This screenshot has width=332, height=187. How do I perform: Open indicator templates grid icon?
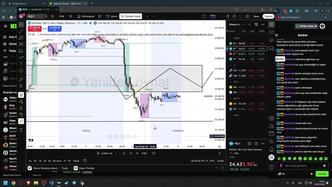tap(100, 16)
